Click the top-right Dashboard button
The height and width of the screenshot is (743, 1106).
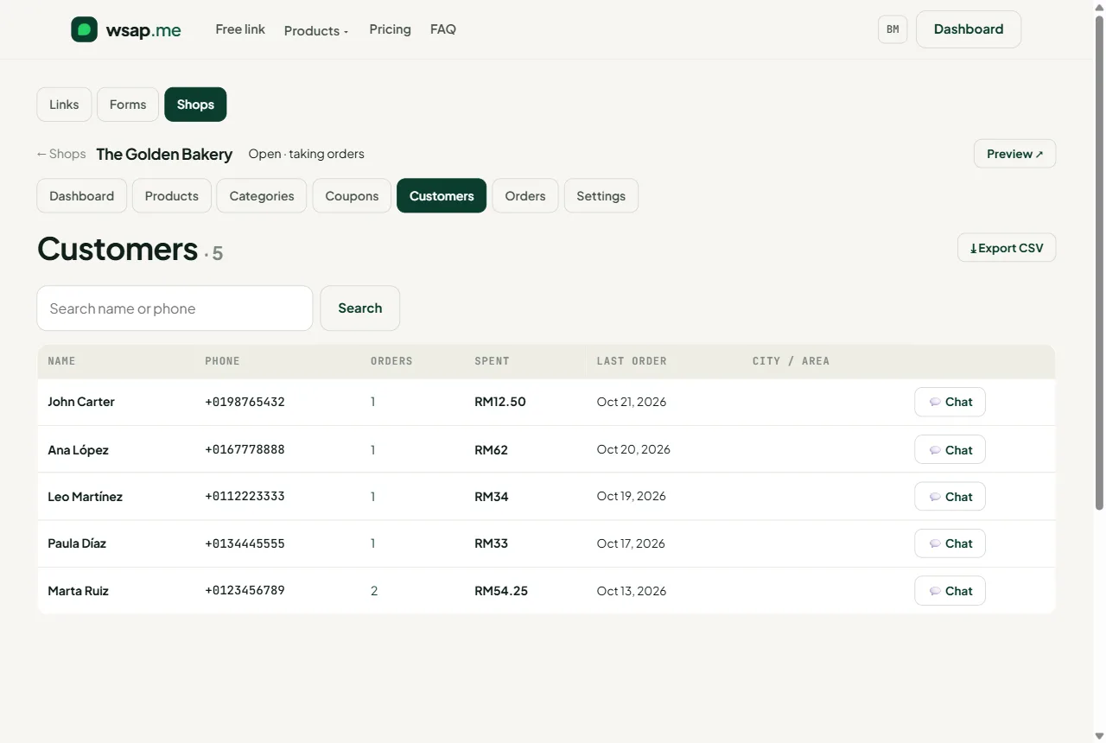pyautogui.click(x=969, y=29)
